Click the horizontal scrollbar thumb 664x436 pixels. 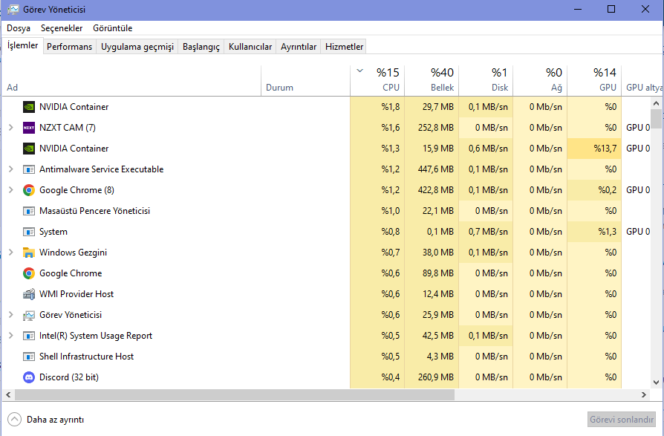235,394
